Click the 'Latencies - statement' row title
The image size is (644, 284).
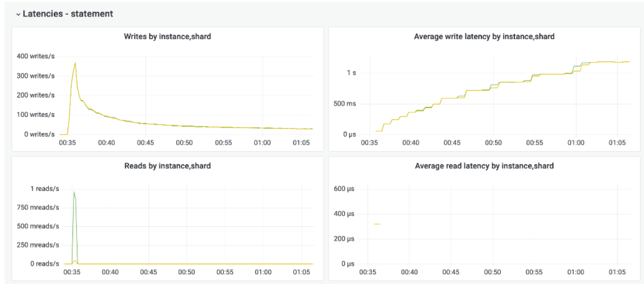(x=68, y=14)
